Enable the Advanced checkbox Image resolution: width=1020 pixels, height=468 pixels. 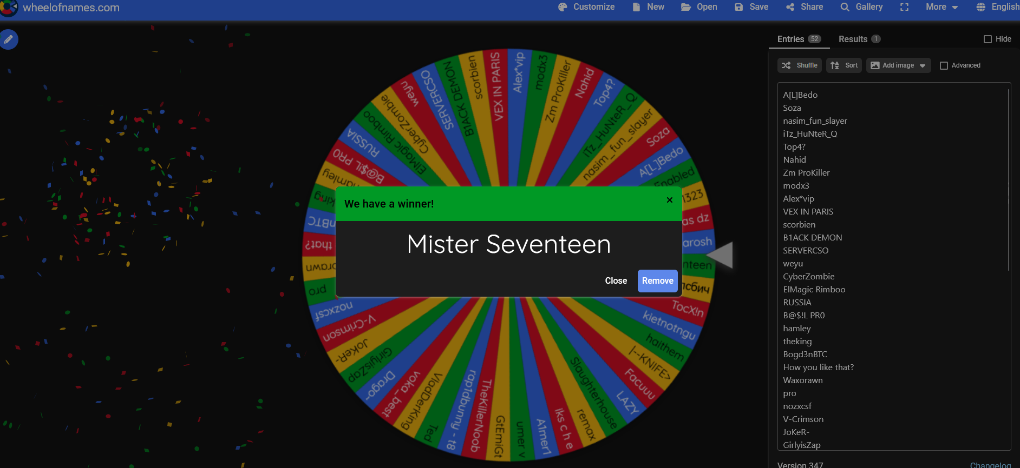(944, 65)
